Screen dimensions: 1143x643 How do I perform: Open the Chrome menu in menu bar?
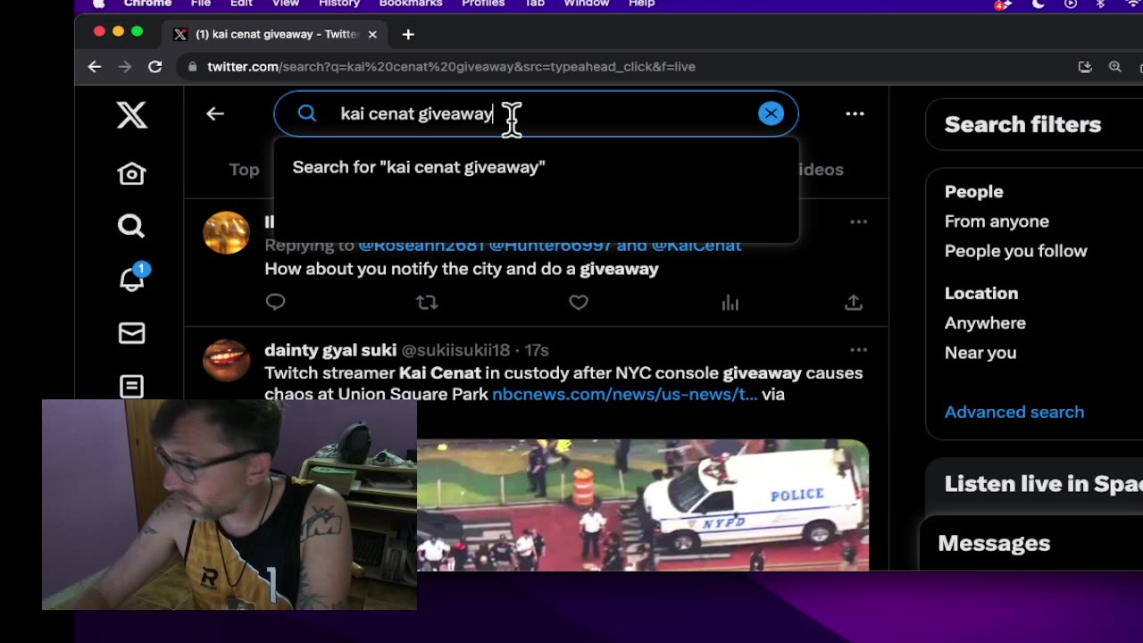(x=147, y=4)
